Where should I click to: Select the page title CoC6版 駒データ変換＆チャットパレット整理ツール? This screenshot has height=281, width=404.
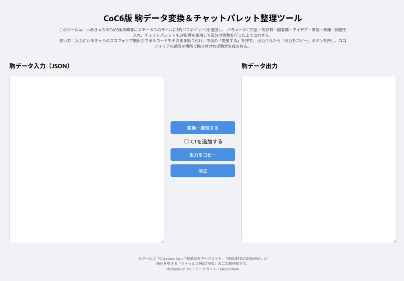click(x=202, y=18)
